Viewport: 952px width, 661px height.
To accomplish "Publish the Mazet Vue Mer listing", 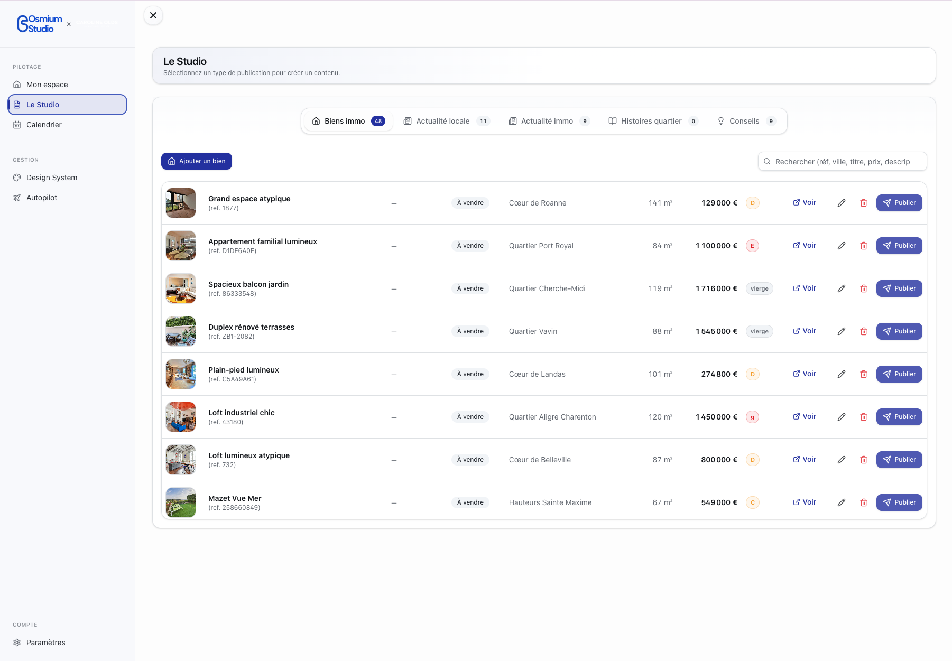I will pyautogui.click(x=899, y=502).
